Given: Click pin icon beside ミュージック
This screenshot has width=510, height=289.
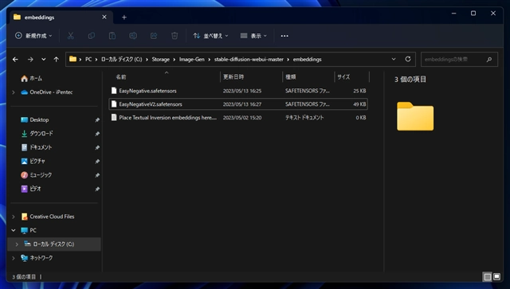Looking at the screenshot, I should pyautogui.click(x=97, y=175).
